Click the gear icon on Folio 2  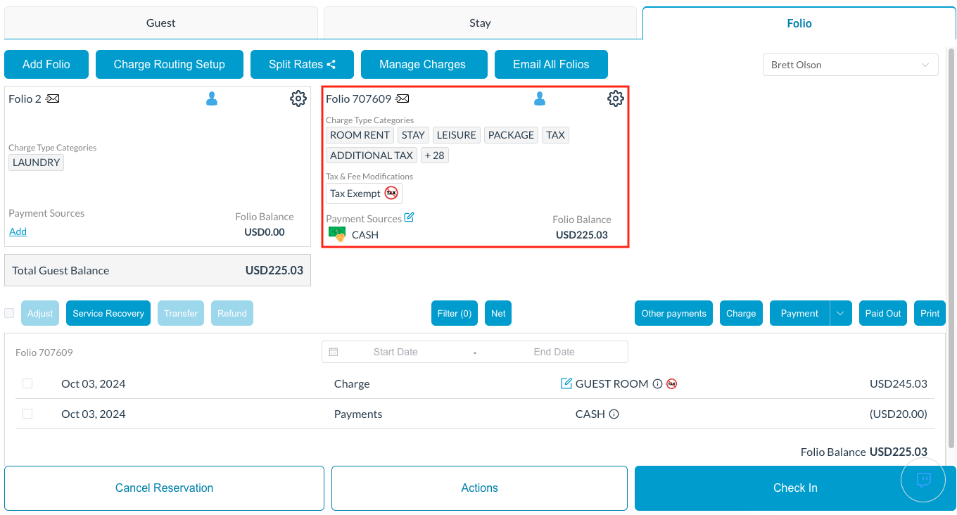point(298,98)
